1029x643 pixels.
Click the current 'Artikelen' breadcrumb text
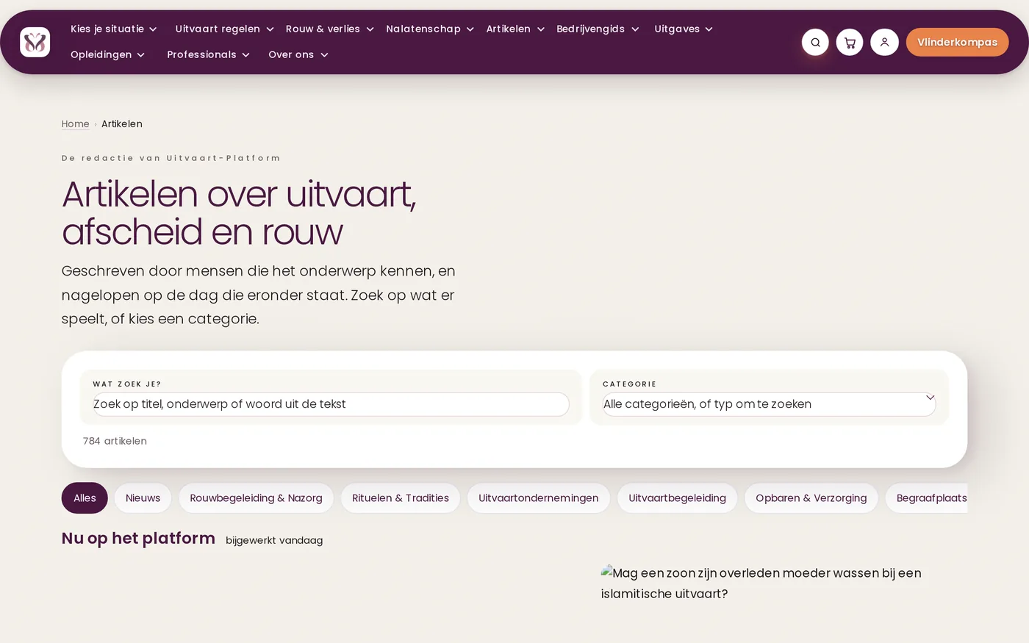click(x=122, y=123)
